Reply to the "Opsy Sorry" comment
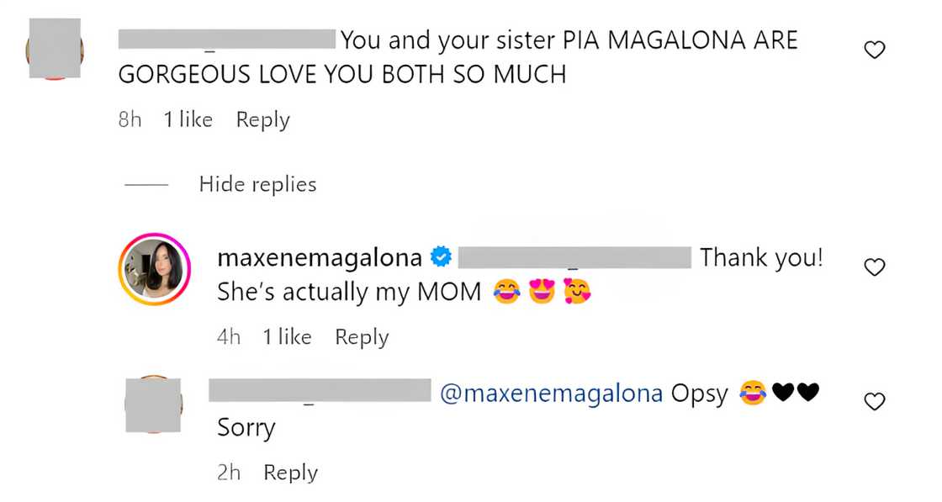This screenshot has height=502, width=942. pos(290,473)
